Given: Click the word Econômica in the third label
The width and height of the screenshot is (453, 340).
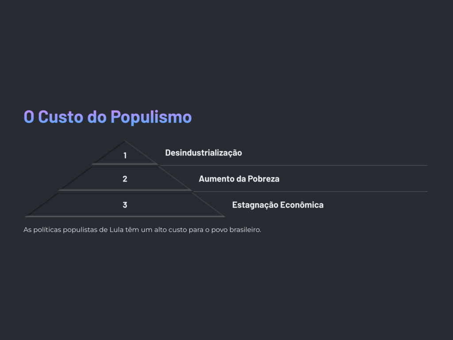Looking at the screenshot, I should [x=302, y=205].
